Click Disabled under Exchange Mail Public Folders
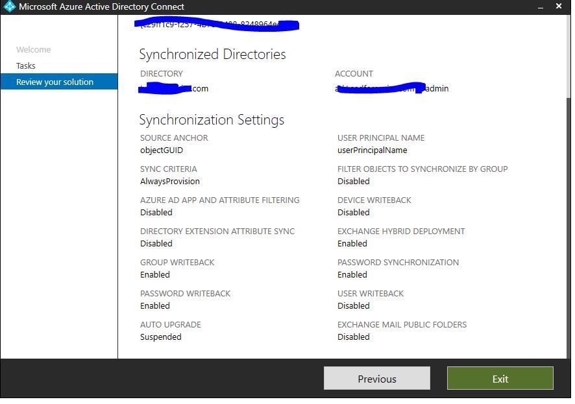Screen dimensions: 575x404 click(354, 337)
